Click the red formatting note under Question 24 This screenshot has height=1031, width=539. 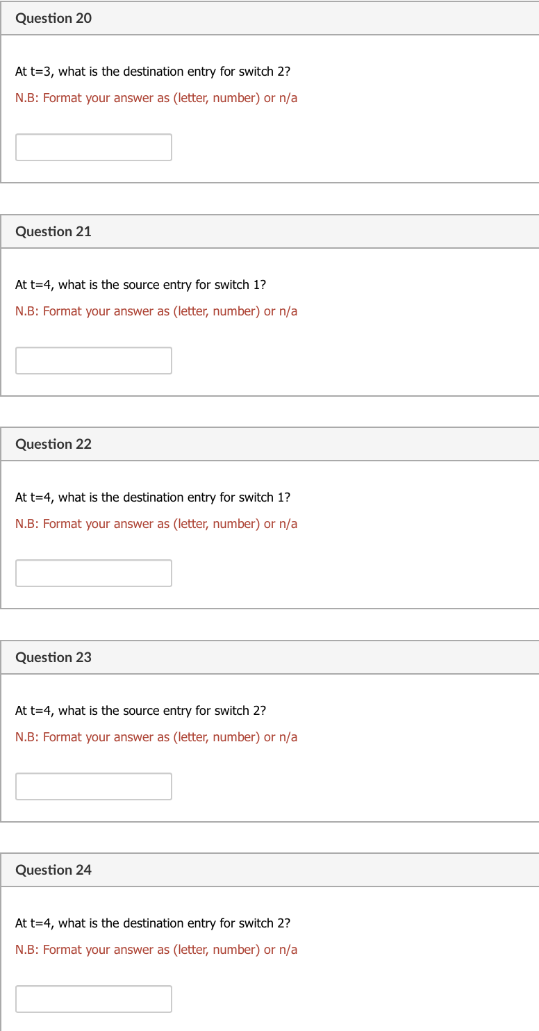pos(157,949)
